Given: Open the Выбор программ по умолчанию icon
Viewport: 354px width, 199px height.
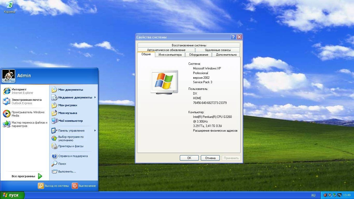Looking at the screenshot, I should [x=54, y=138].
